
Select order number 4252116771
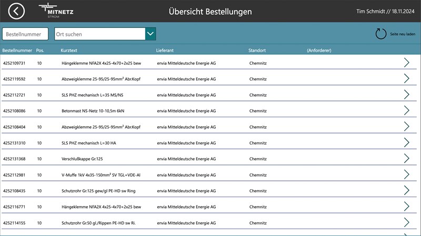(x=14, y=207)
